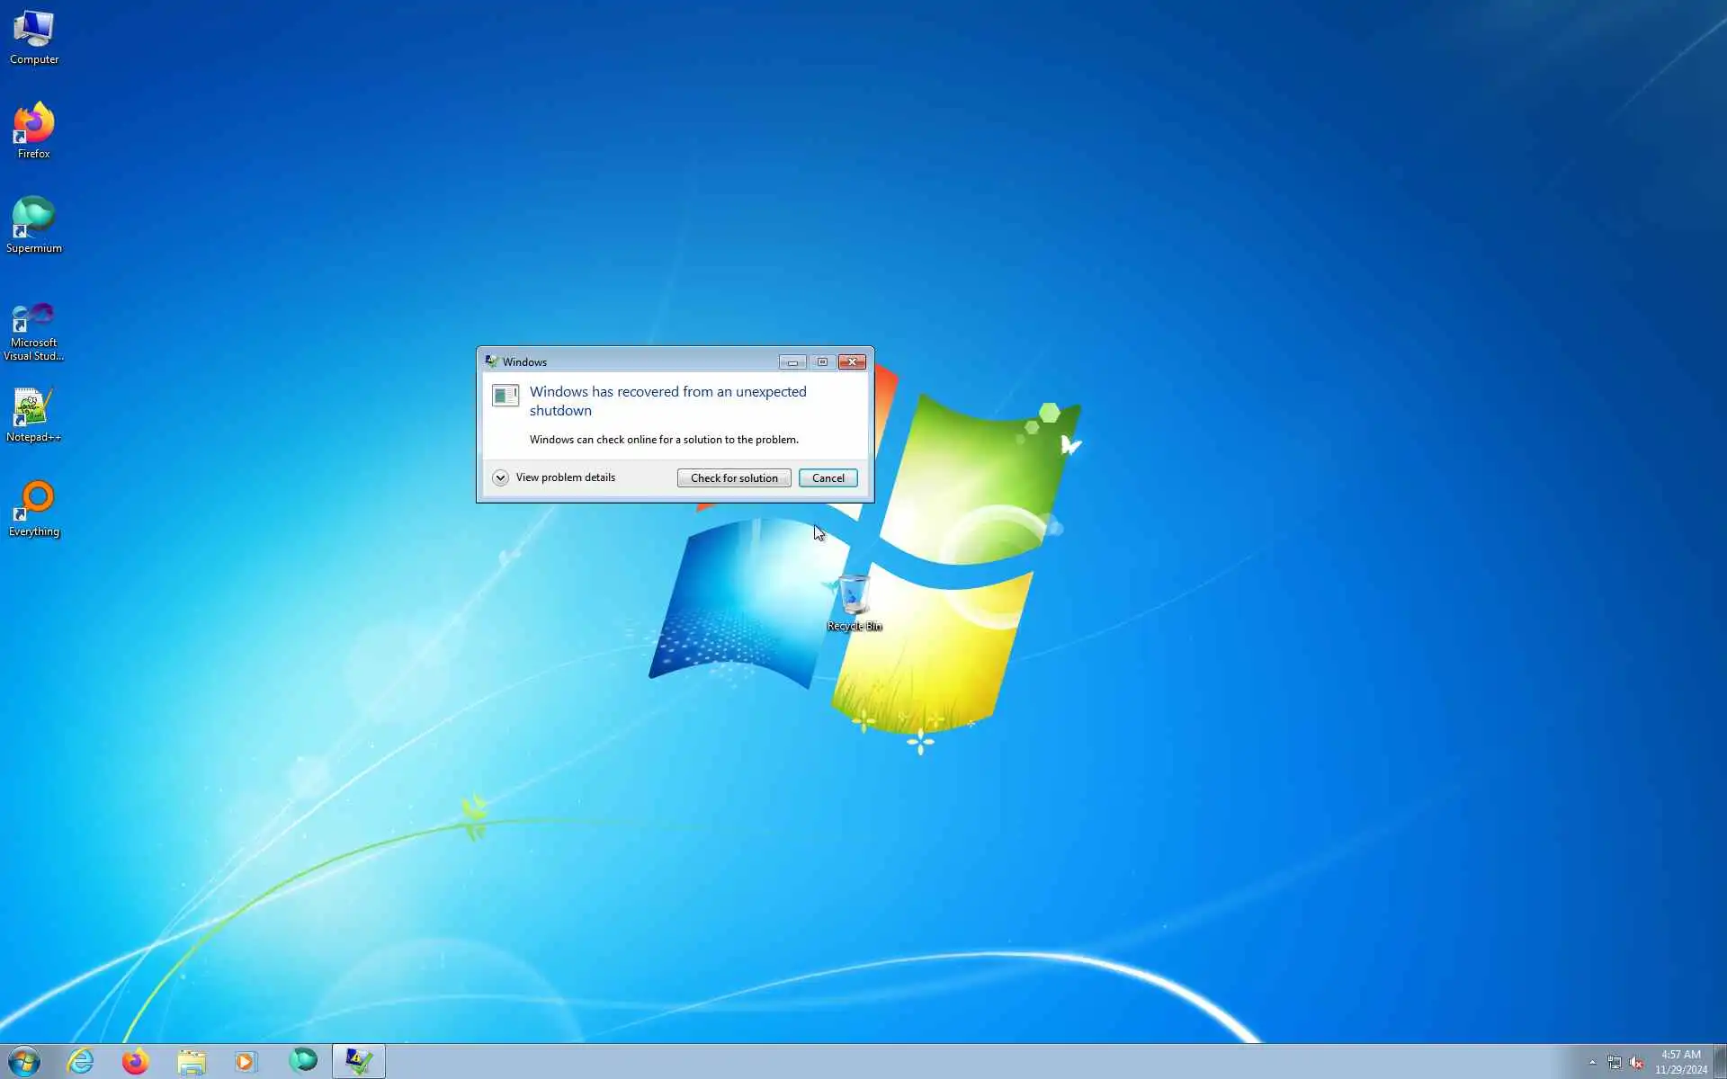Click the muted volume tray icon
Screen dimensions: 1727x1079
(x=1636, y=1062)
